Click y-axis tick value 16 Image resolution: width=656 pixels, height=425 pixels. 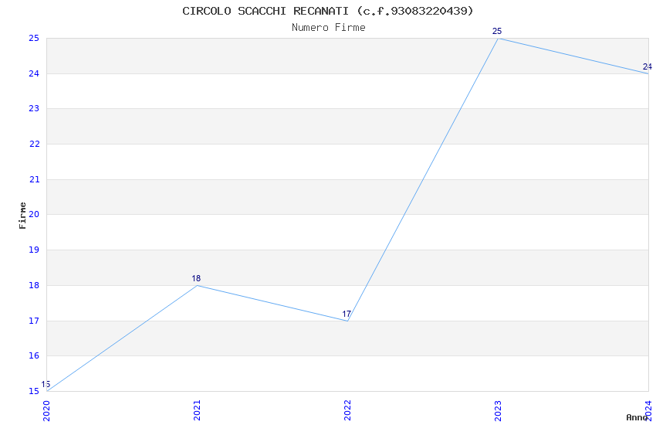tap(34, 356)
